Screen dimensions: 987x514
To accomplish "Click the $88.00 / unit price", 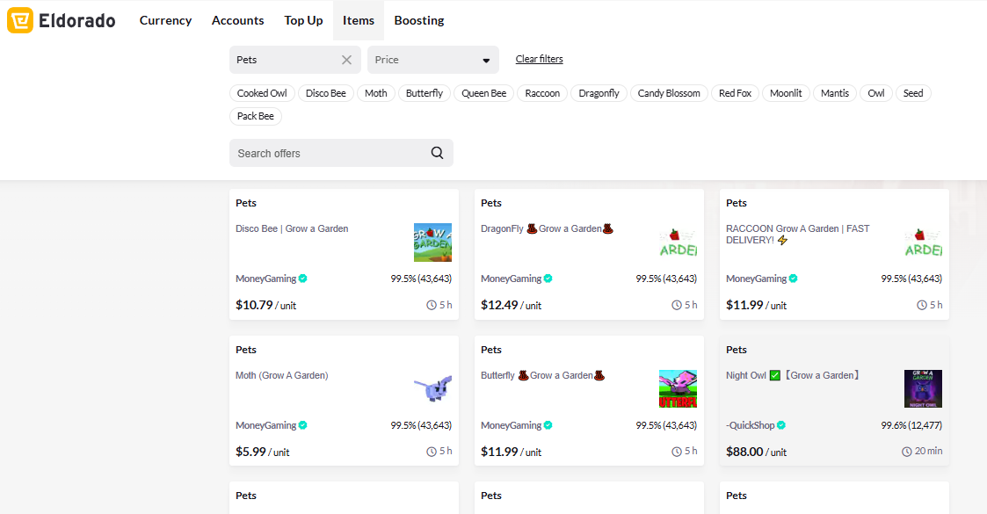I will 756,452.
